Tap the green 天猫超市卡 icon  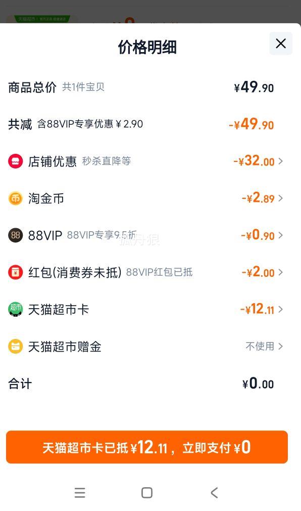coord(15,309)
